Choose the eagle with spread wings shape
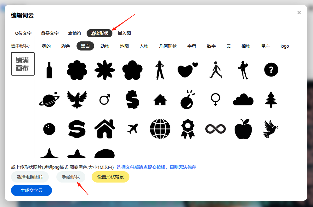This screenshot has height=207, width=313. tap(77, 99)
